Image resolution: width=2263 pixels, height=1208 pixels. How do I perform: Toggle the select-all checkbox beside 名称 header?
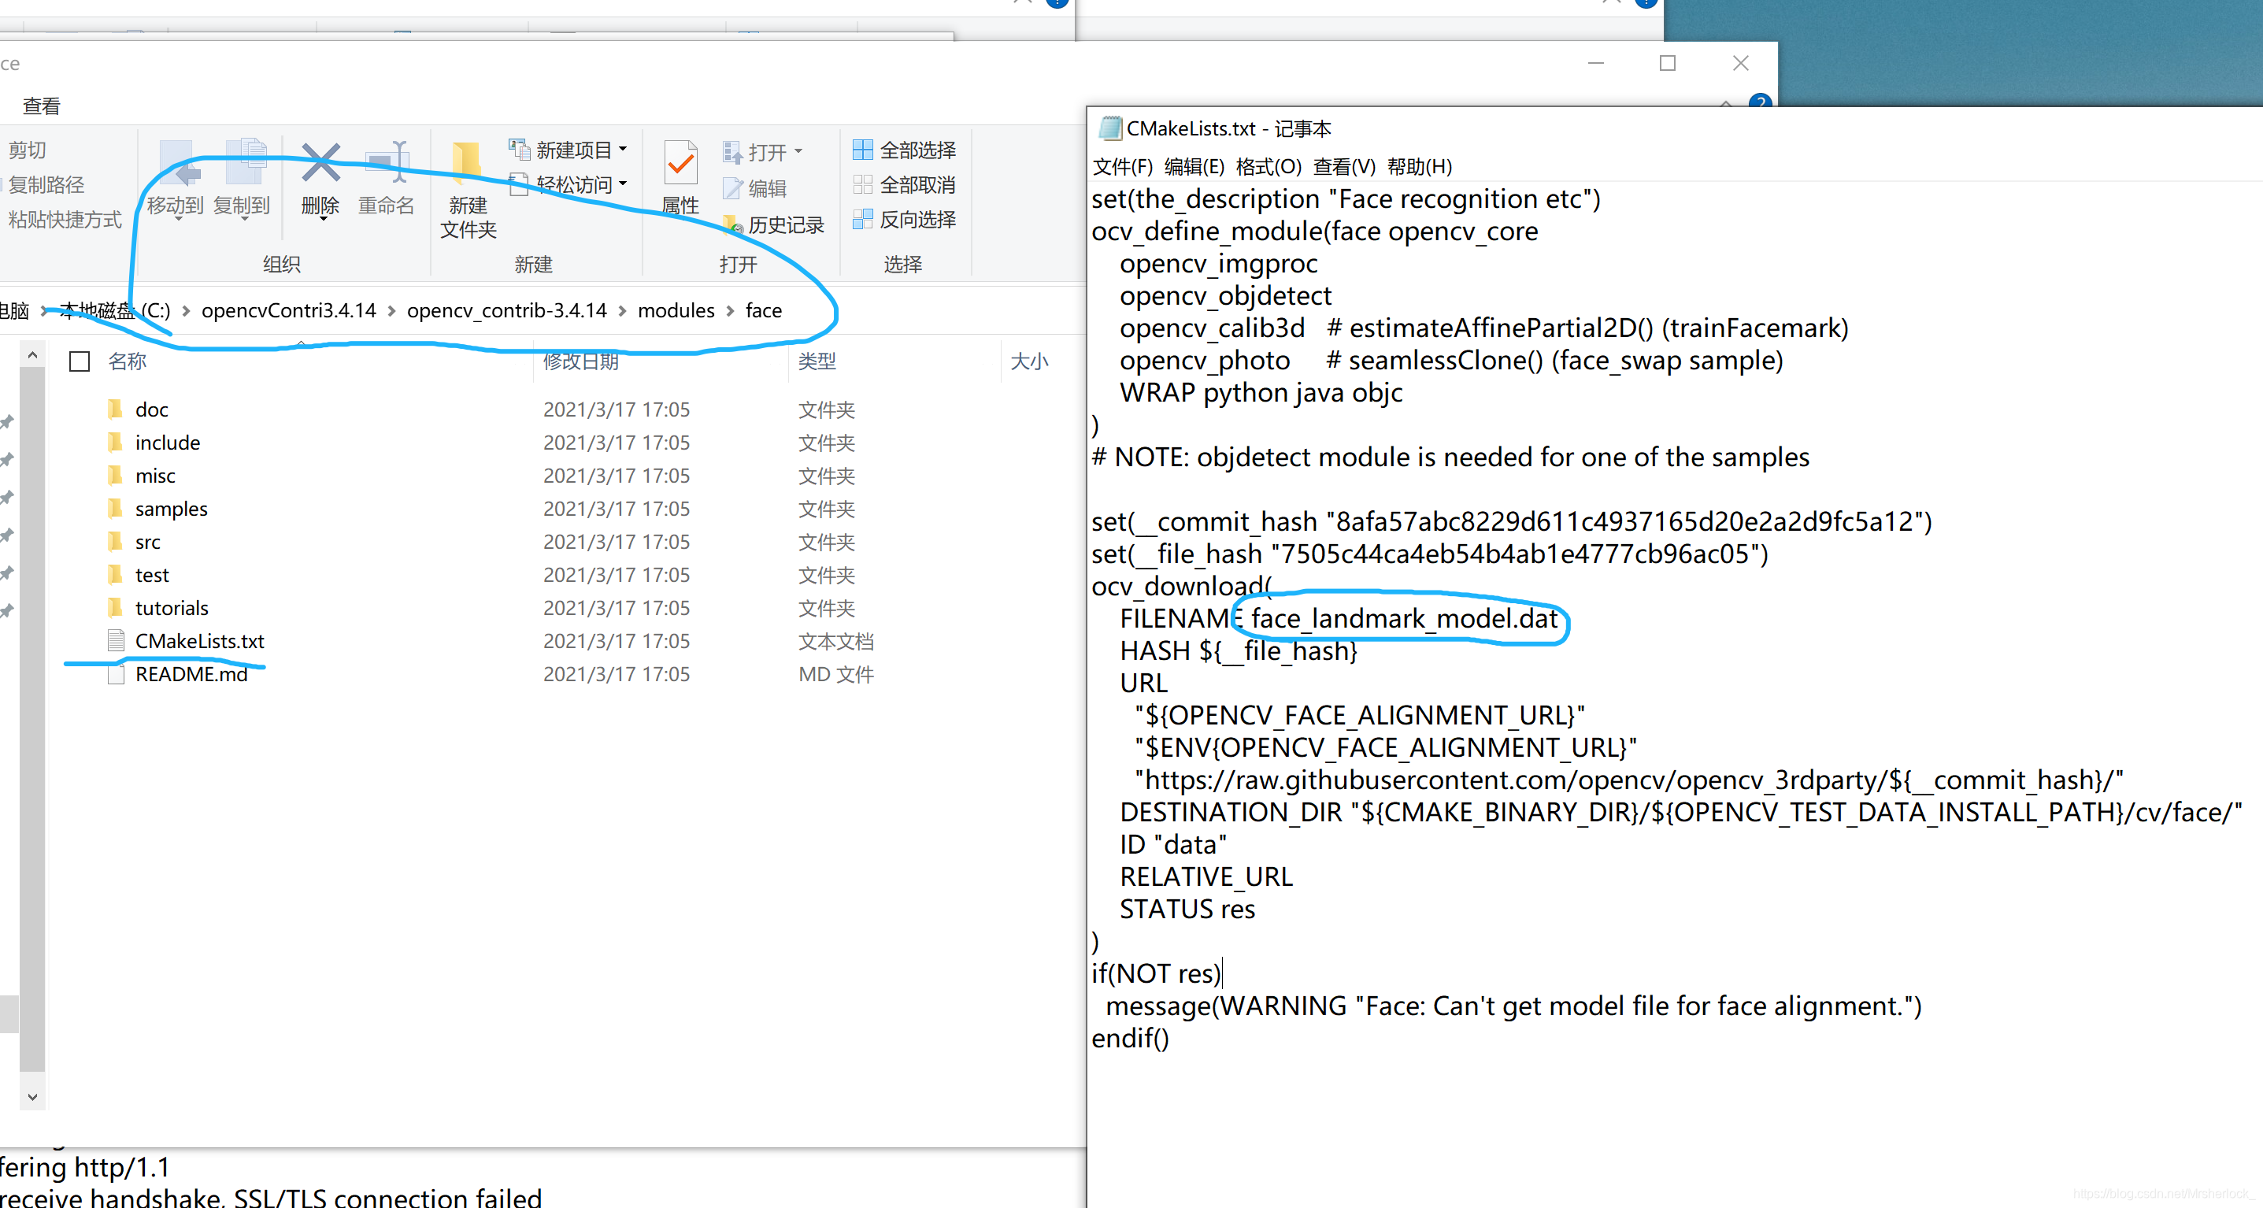80,362
